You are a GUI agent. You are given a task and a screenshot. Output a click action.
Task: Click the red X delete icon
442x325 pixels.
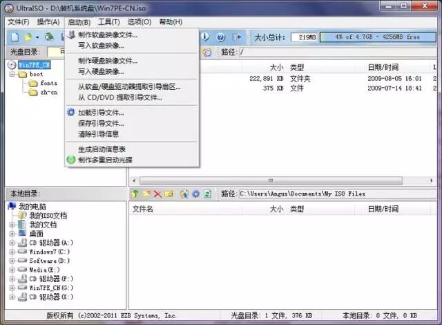coord(157,194)
